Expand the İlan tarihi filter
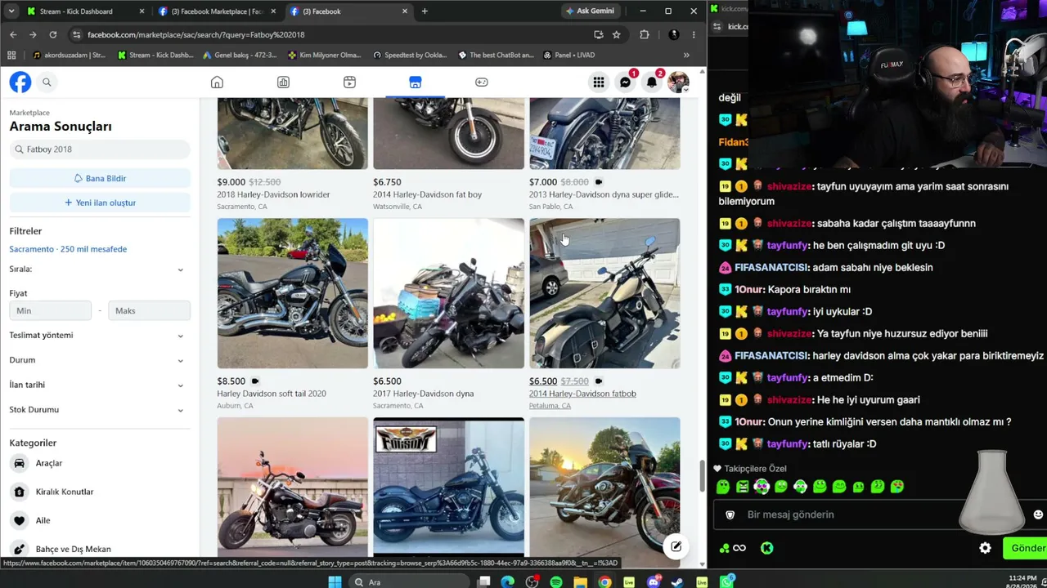 coord(181,385)
